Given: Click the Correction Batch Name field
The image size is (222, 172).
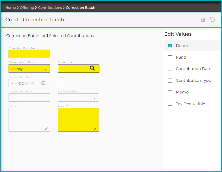Looking at the screenshot, I should [x=29, y=54].
